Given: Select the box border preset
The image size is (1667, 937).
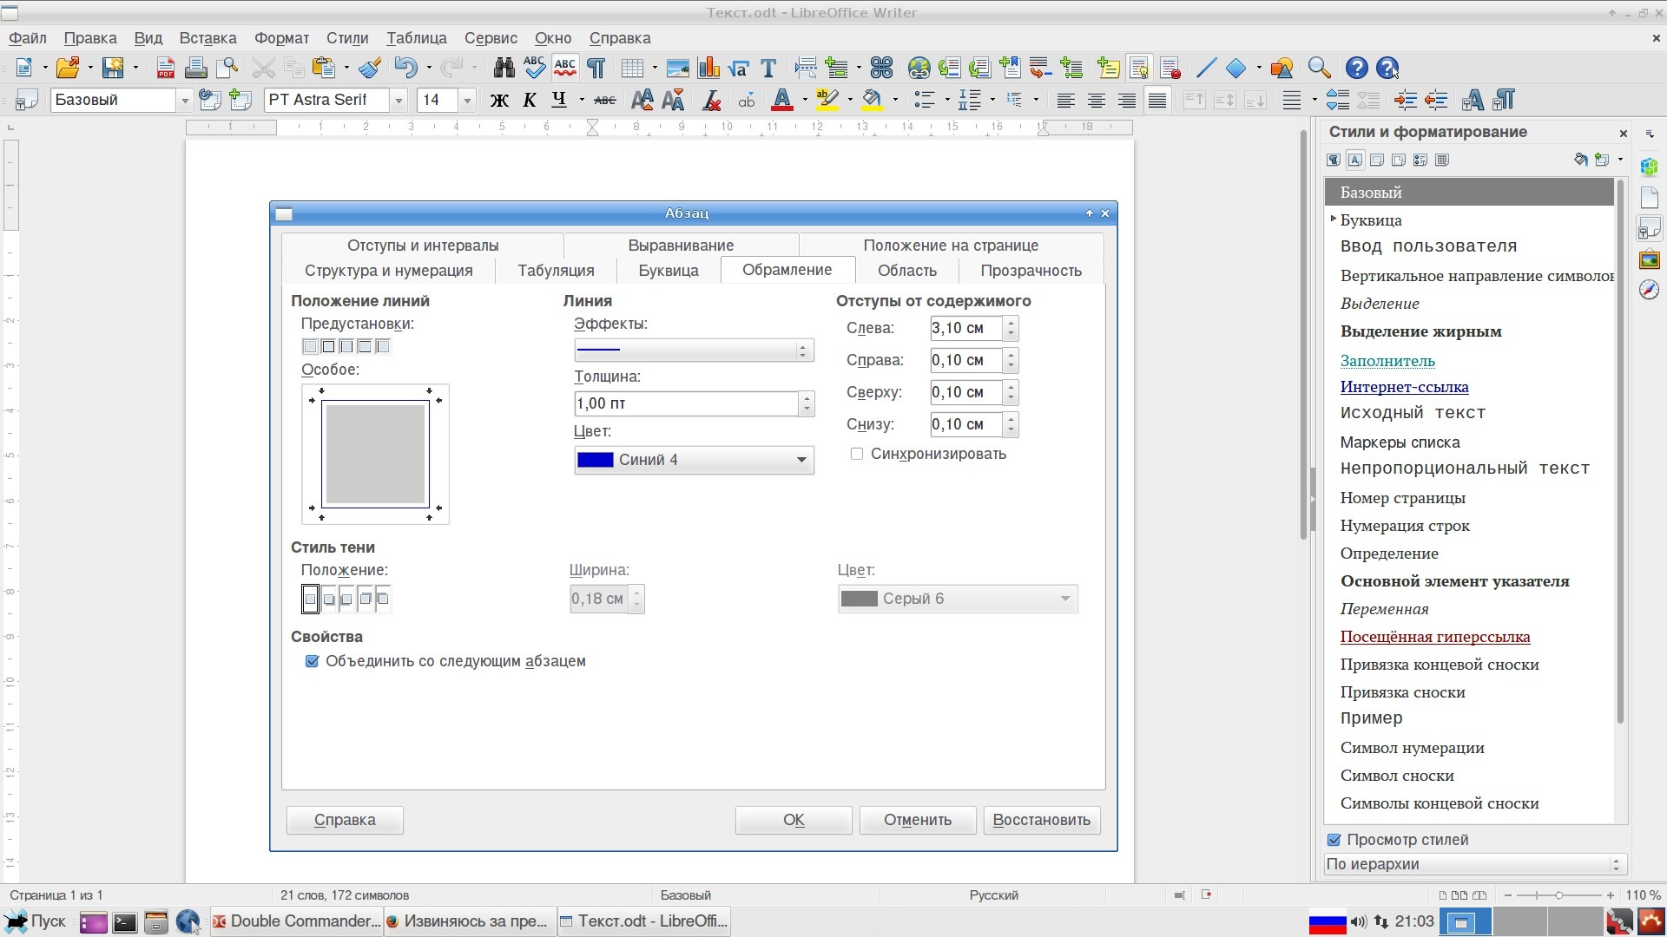Looking at the screenshot, I should tap(328, 346).
